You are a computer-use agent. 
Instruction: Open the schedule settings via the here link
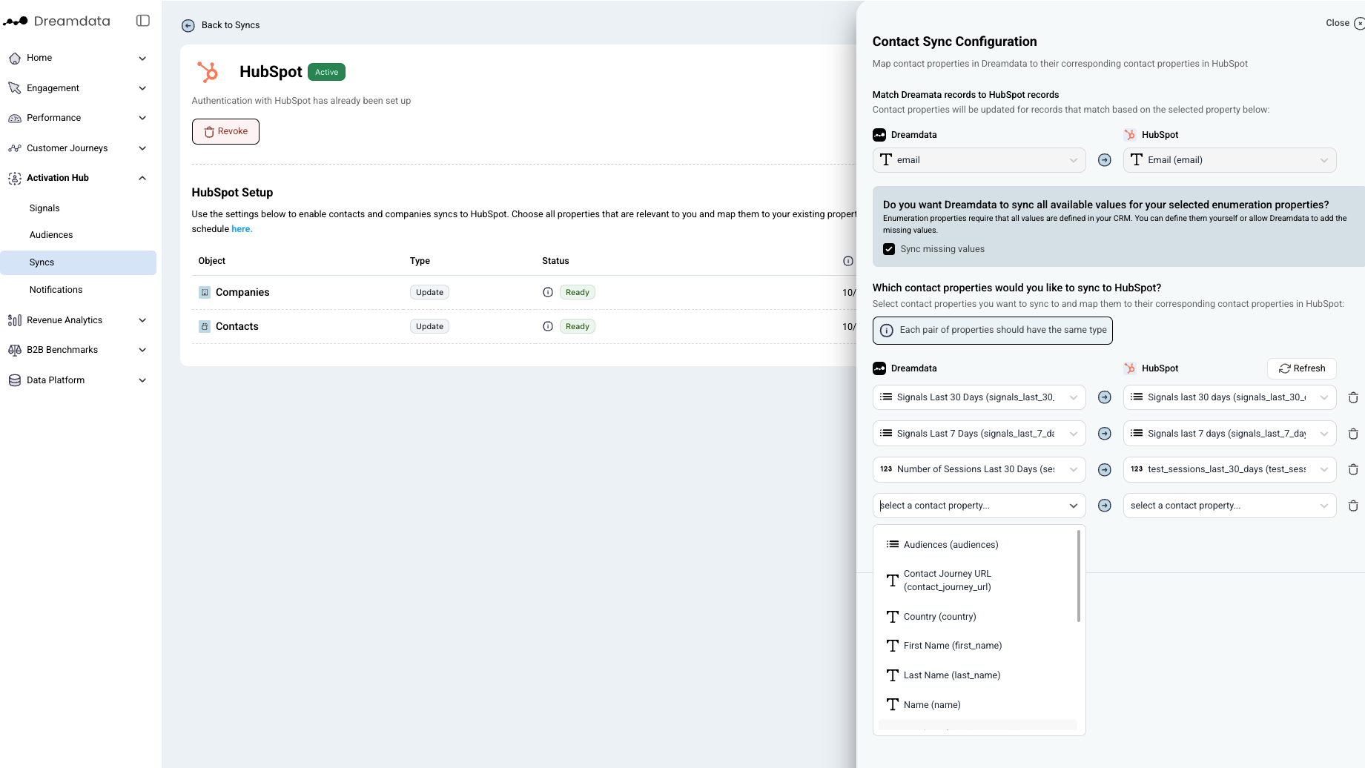coord(241,228)
